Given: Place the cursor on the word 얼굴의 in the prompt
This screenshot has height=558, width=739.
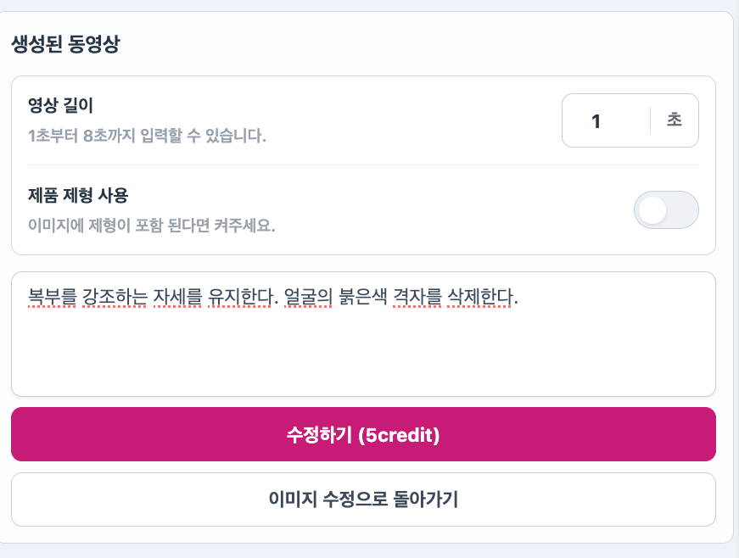Looking at the screenshot, I should click(x=308, y=297).
